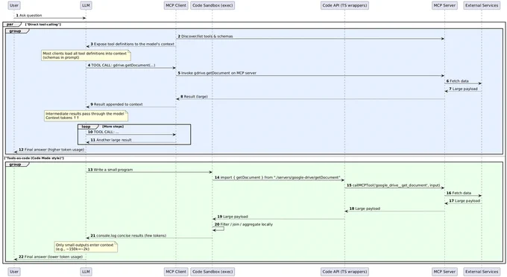Click the note 'Most clients load all tool definitions'
This screenshot has width=507, height=277.
coord(86,56)
